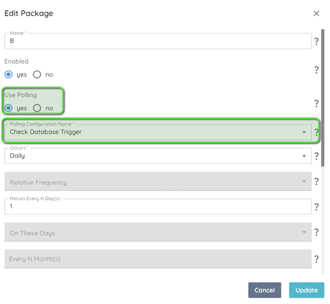Screen dimensions: 330x304
Task: Select yes under Enabled
Action: [8, 75]
